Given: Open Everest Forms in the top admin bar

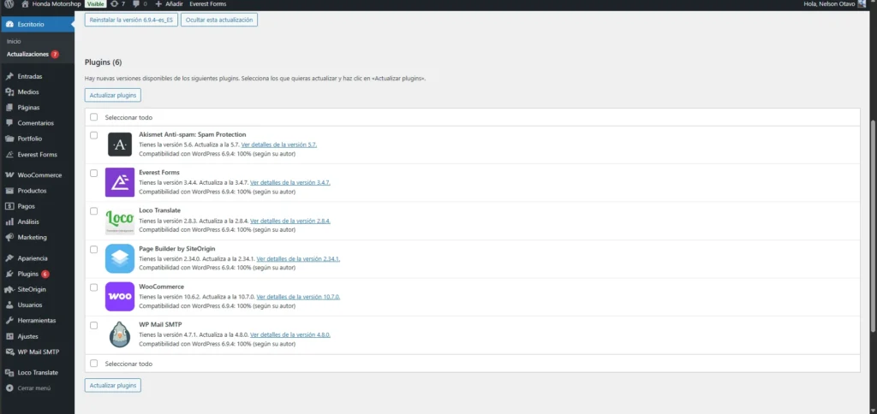Looking at the screenshot, I should pyautogui.click(x=208, y=4).
